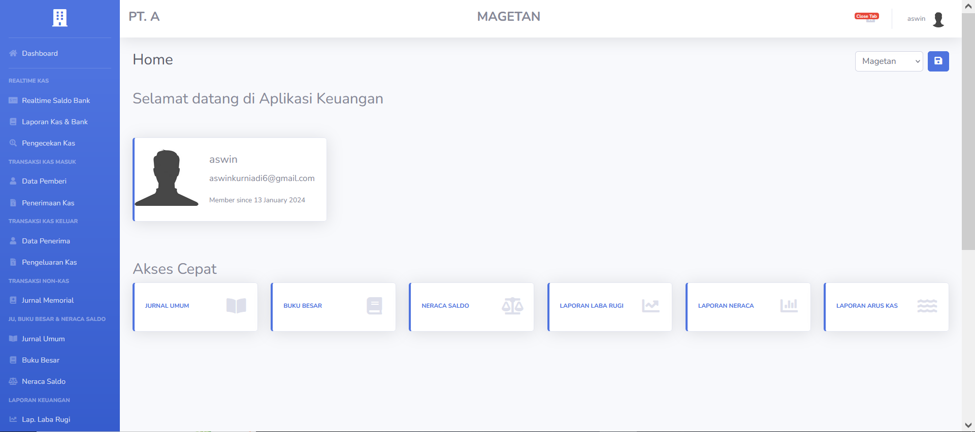Open the aswin user menu
The height and width of the screenshot is (432, 975).
(x=925, y=19)
